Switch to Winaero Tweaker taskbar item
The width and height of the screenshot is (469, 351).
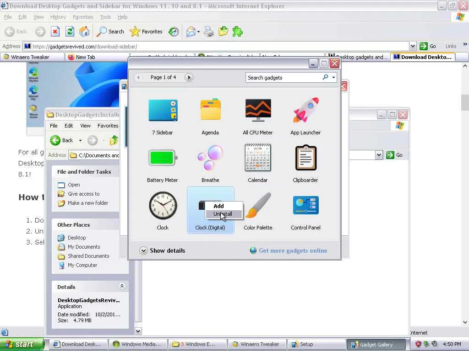(x=256, y=344)
